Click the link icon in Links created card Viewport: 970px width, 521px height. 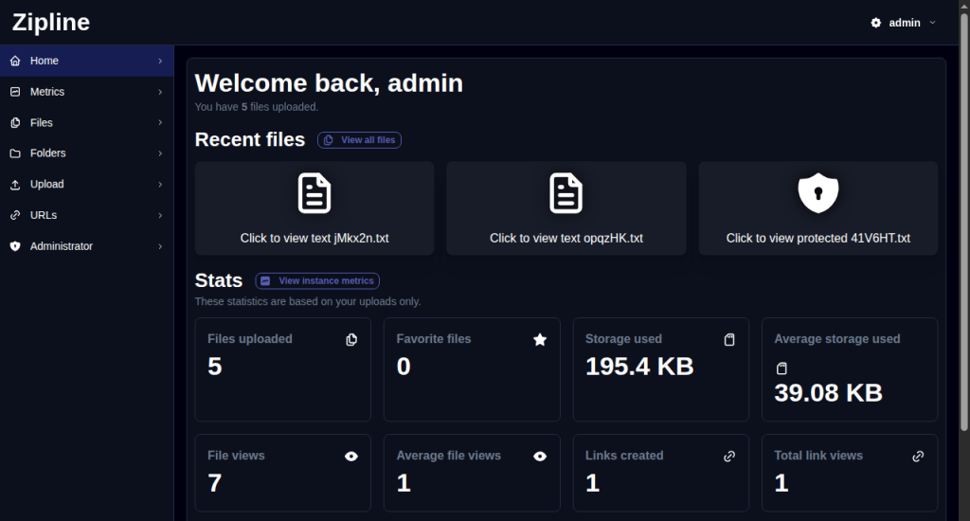[729, 456]
